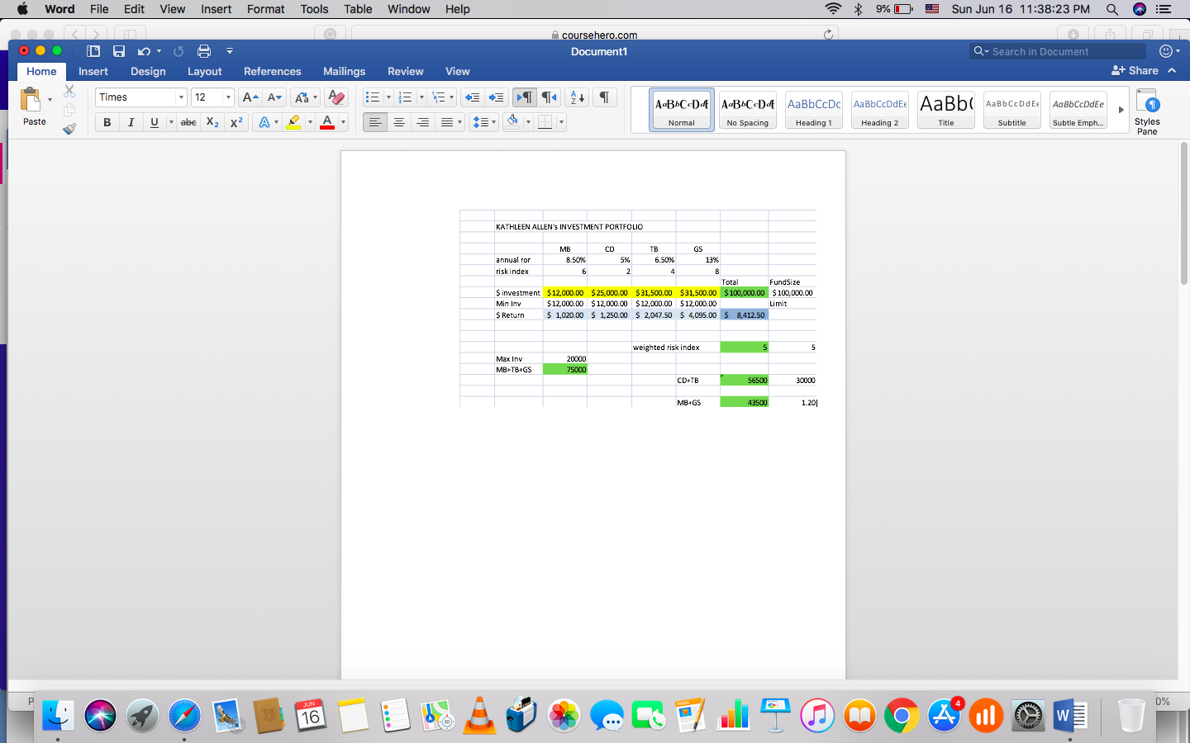Open Quick Access Toolbar customize dropdown
The image size is (1190, 743).
pyautogui.click(x=230, y=51)
